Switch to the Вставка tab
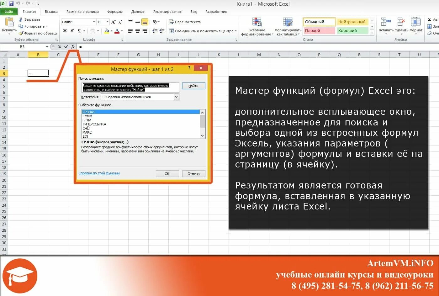 tap(51, 12)
